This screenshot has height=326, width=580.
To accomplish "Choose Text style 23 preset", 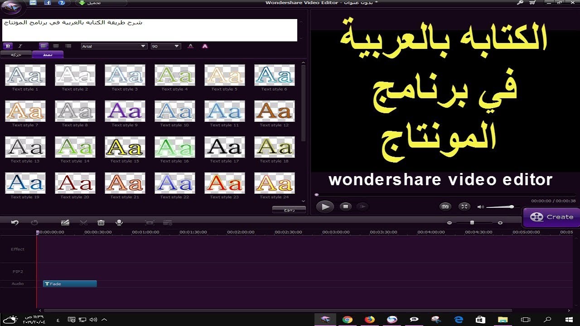I will click(x=225, y=183).
